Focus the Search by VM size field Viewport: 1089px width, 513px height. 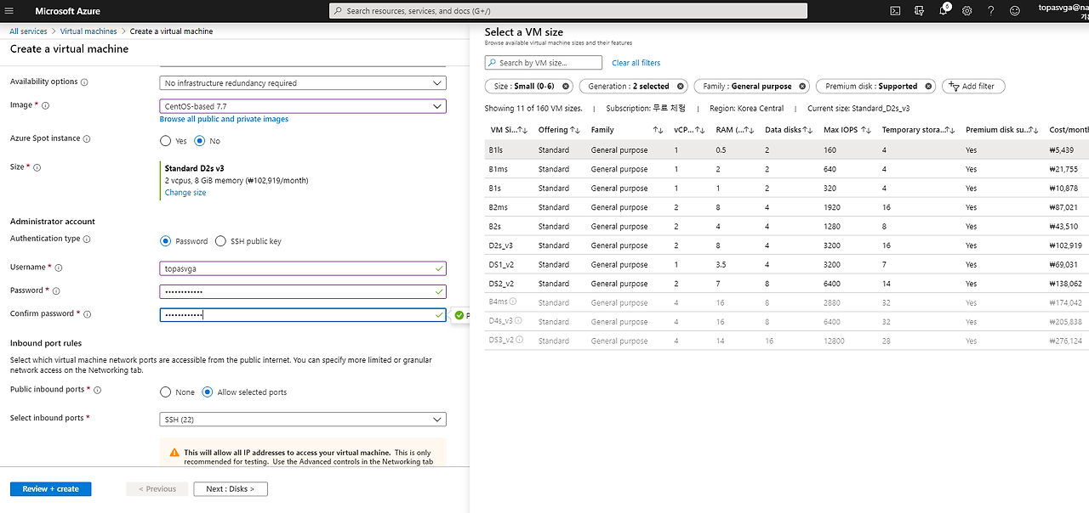[x=544, y=63]
